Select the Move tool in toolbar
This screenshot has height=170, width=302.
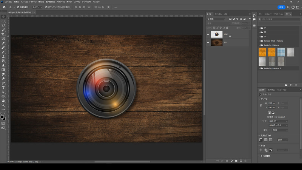[x=3, y=17]
